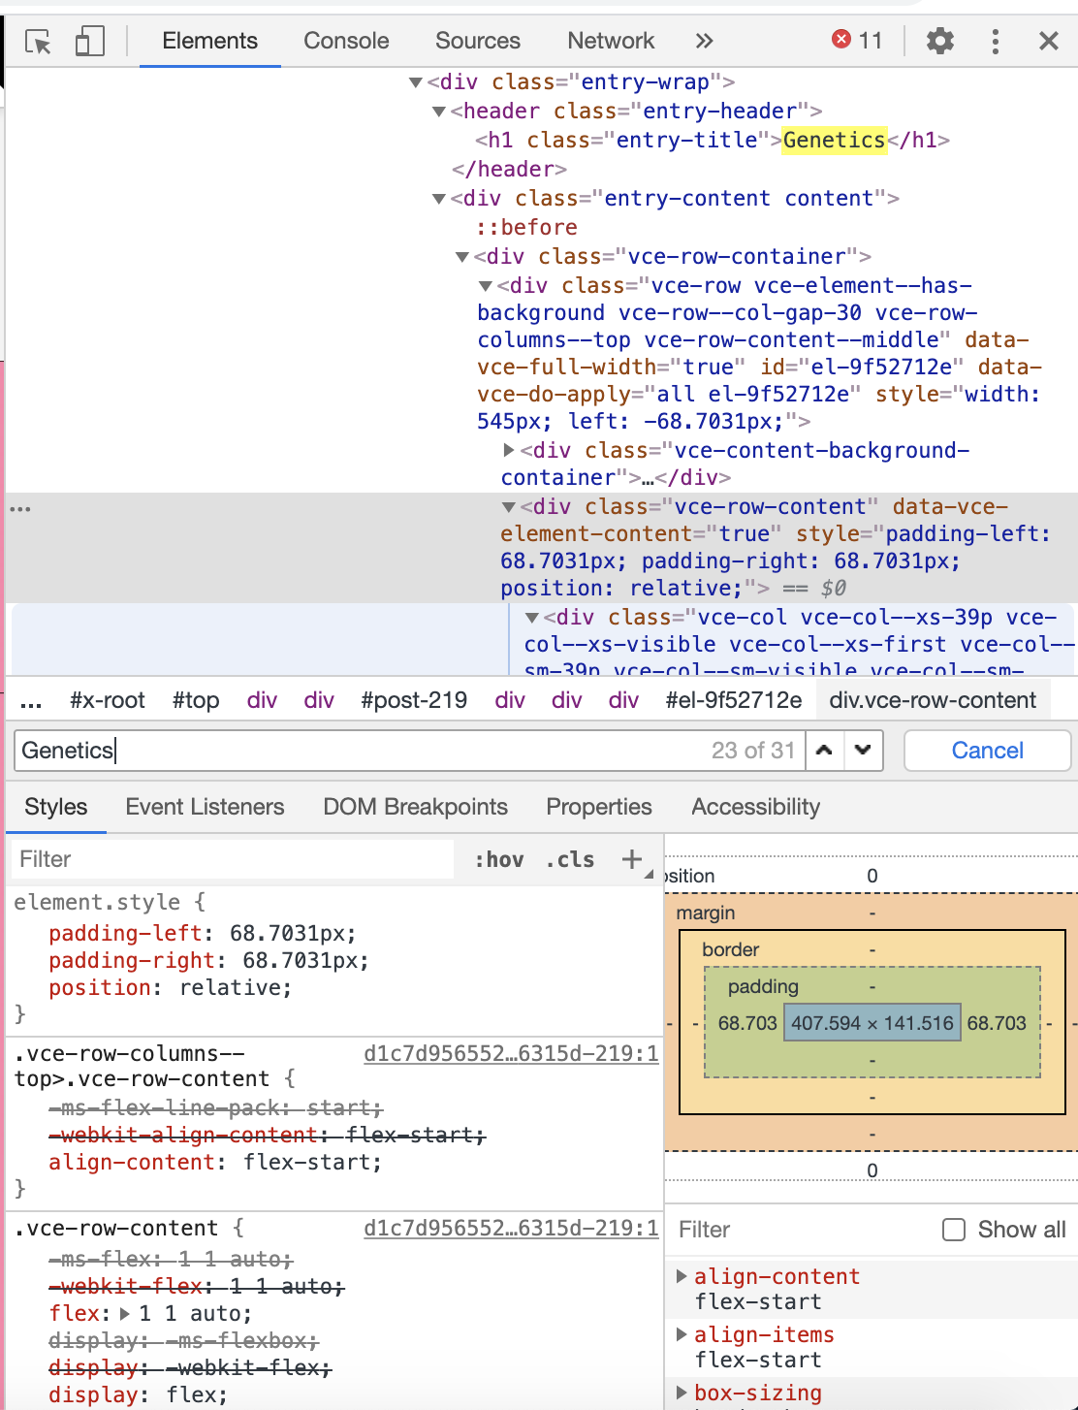The width and height of the screenshot is (1078, 1410).
Task: Edit right padding 68.703 in box model
Action: coord(997,1023)
